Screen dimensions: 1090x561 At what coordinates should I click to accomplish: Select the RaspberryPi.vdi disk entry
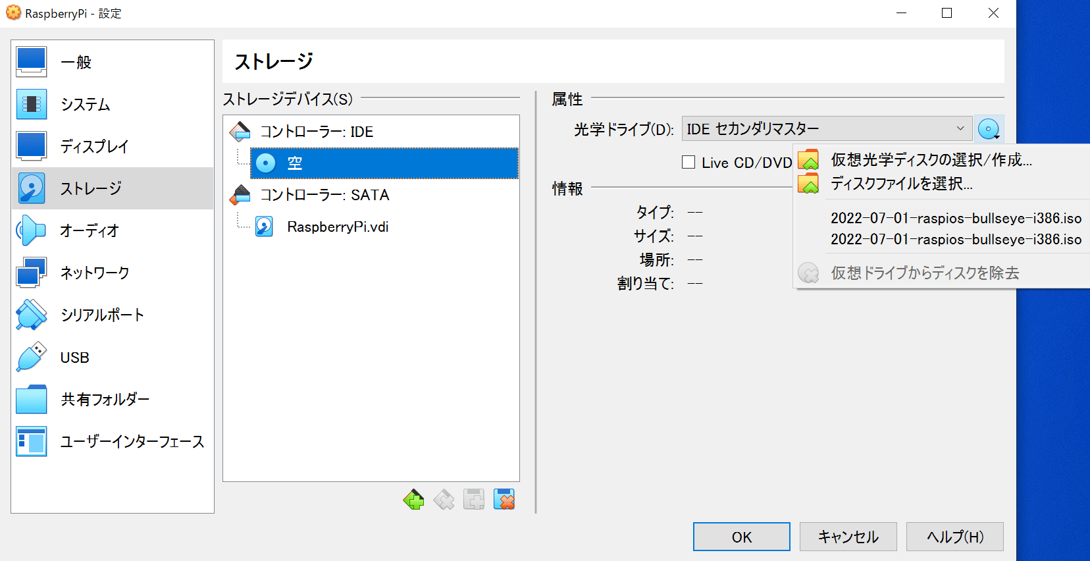[x=338, y=227]
